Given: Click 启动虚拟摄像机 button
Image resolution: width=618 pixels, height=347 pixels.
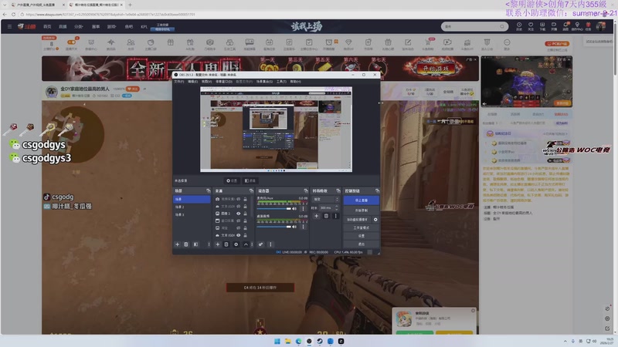Looking at the screenshot, I should (357, 220).
